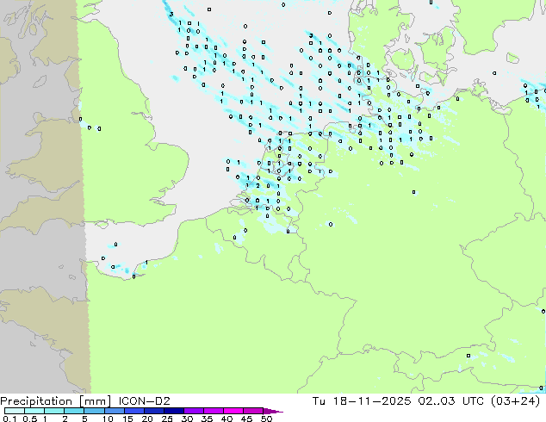546x422 pixels.
Task: Select the 20–25 mm dark blue swatch
Action: (x=154, y=411)
